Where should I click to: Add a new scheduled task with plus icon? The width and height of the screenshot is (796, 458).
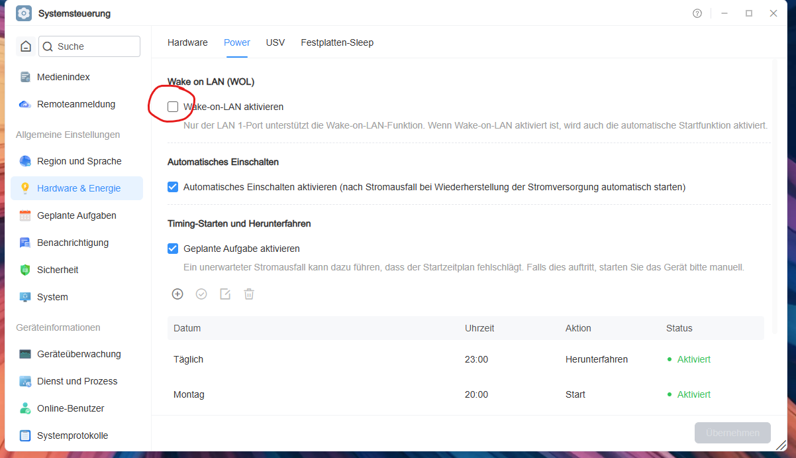[x=177, y=294]
